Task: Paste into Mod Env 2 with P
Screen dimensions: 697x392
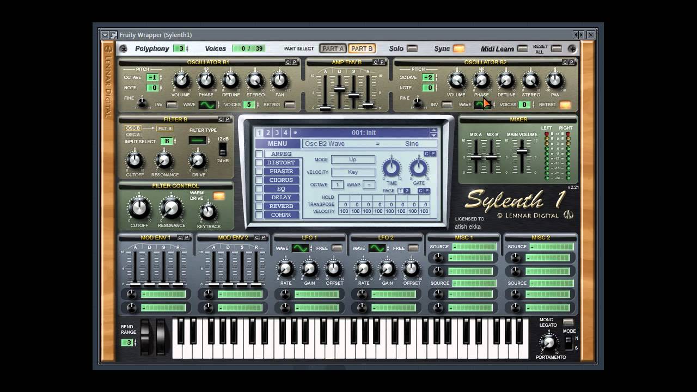Action: tap(264, 237)
